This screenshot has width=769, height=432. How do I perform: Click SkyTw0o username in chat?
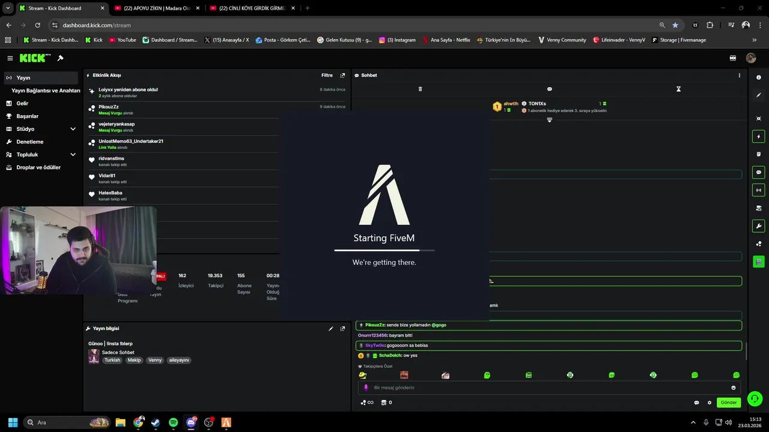pyautogui.click(x=375, y=346)
